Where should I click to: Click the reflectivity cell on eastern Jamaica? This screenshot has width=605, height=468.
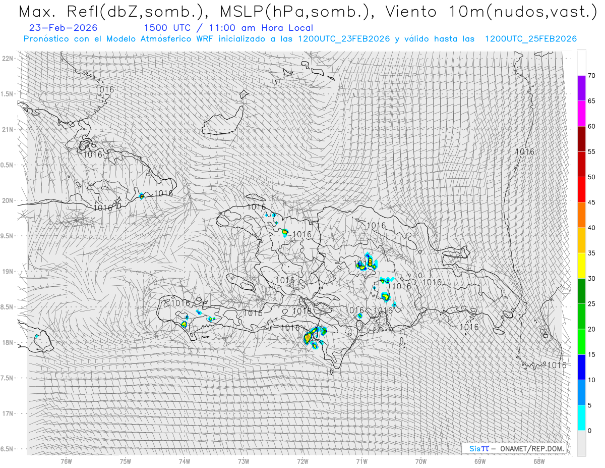click(x=37, y=336)
